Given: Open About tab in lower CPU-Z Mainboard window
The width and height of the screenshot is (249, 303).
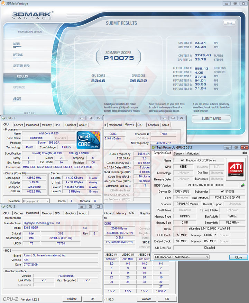Looking at the screenshot, I should click(83, 213).
